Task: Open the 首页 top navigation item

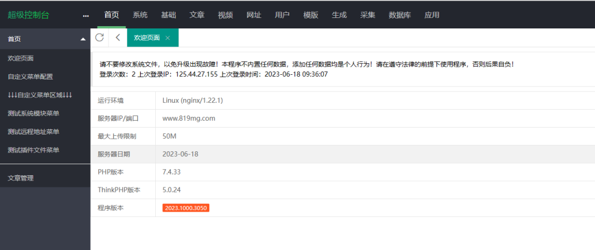Action: coord(112,15)
